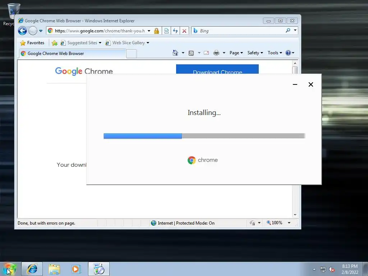The image size is (368, 276).
Task: Click the address bar URL field
Action: tap(100, 31)
